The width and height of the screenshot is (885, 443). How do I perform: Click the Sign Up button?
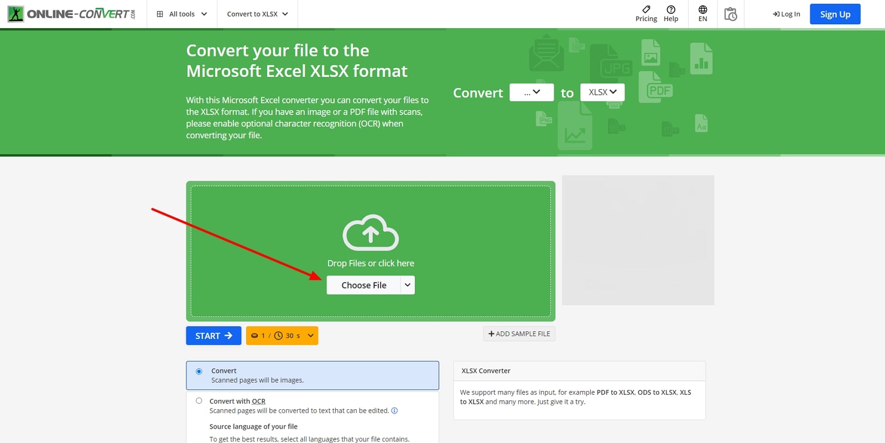coord(835,14)
